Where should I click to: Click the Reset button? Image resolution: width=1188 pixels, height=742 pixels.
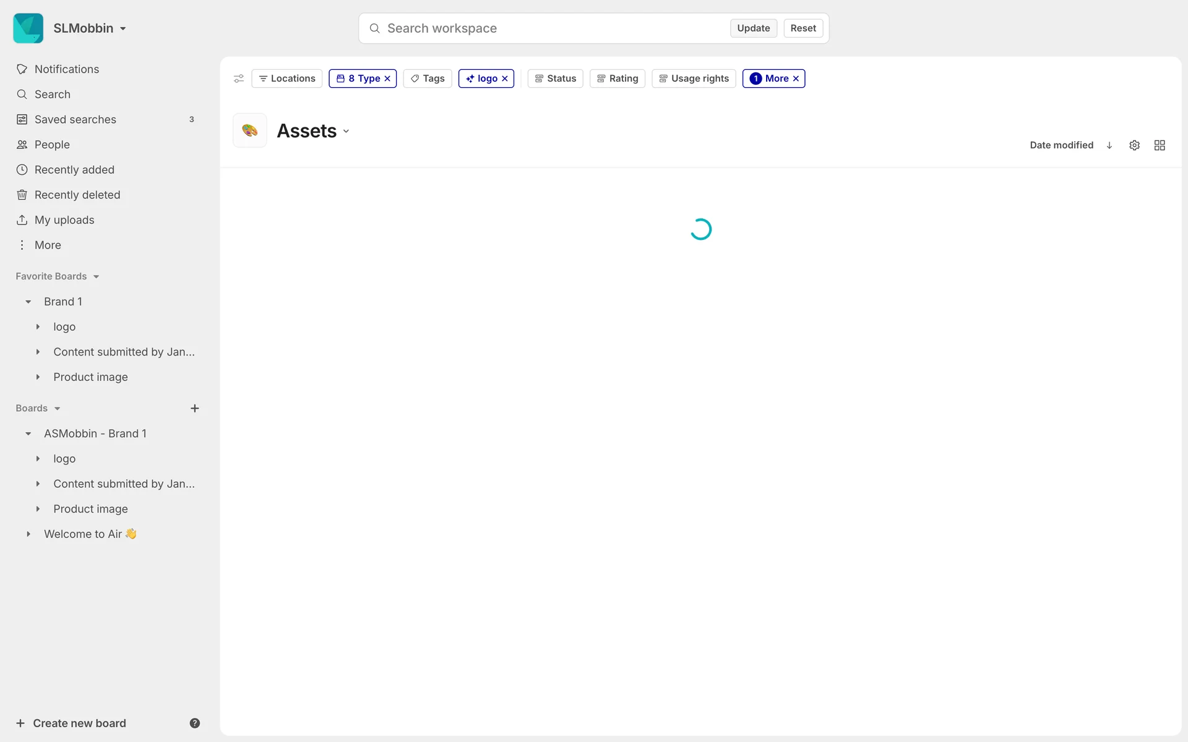tap(803, 28)
